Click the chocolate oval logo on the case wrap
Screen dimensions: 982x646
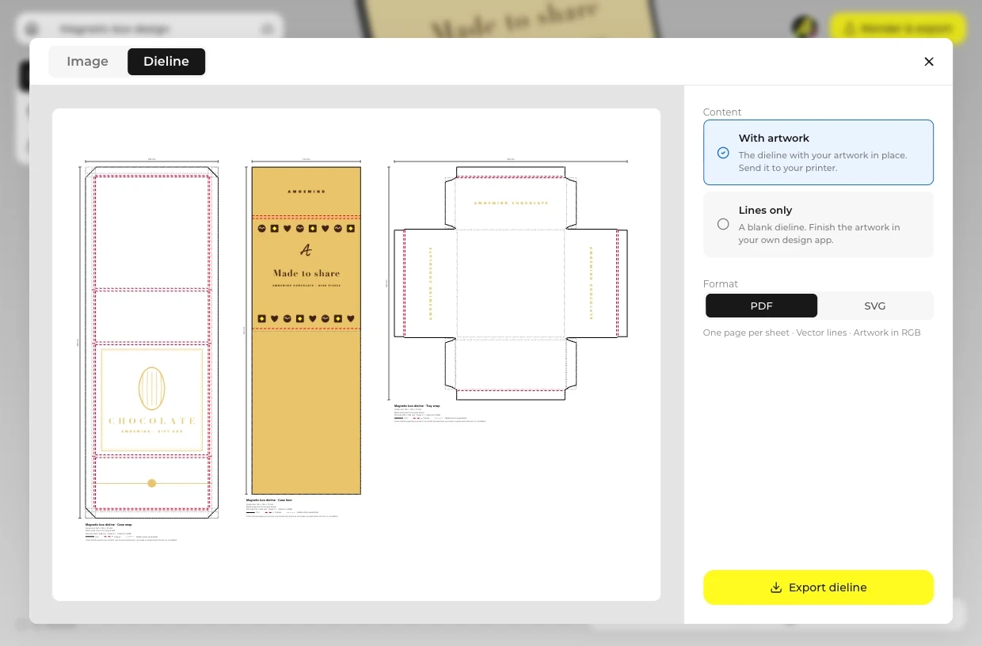(151, 387)
